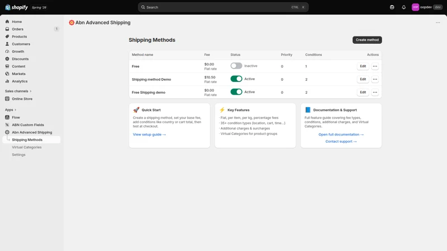Screen dimensions: 447x251
Task: Click the Method name column header
Action: [x=142, y=55]
